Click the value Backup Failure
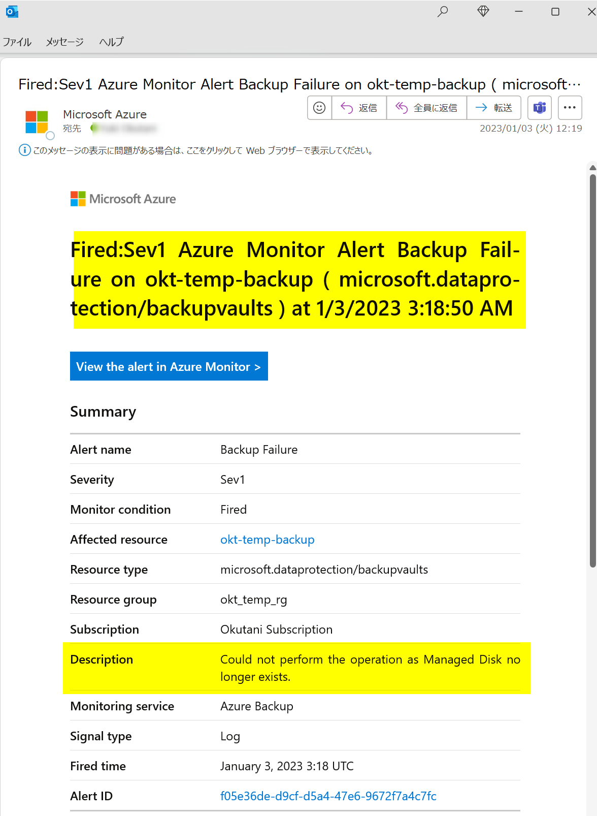The width and height of the screenshot is (597, 816). tap(259, 450)
